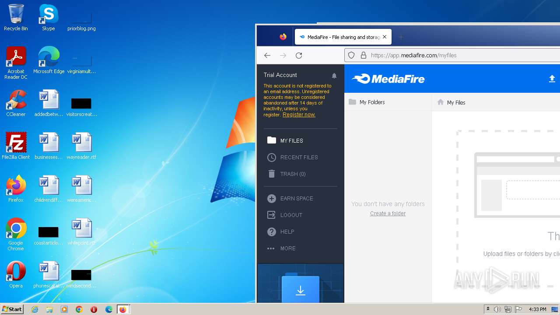Click the Register now link

pos(299,115)
